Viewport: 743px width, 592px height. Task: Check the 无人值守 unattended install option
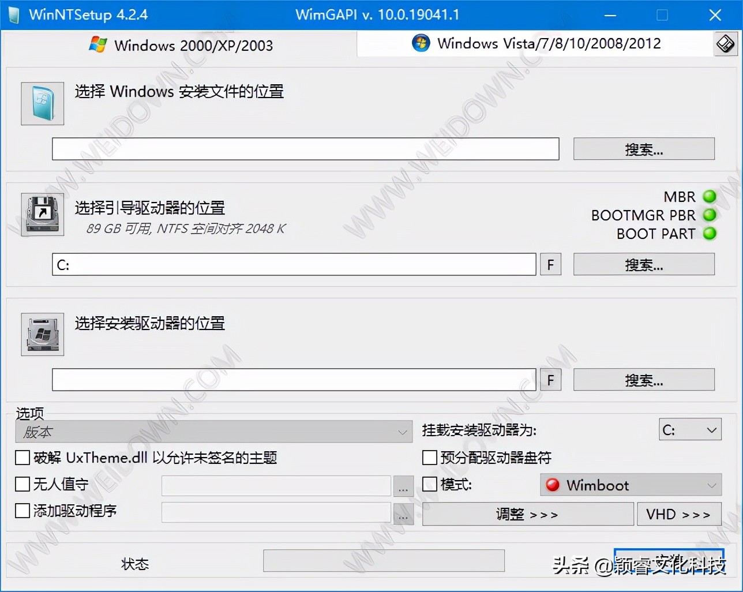(22, 485)
